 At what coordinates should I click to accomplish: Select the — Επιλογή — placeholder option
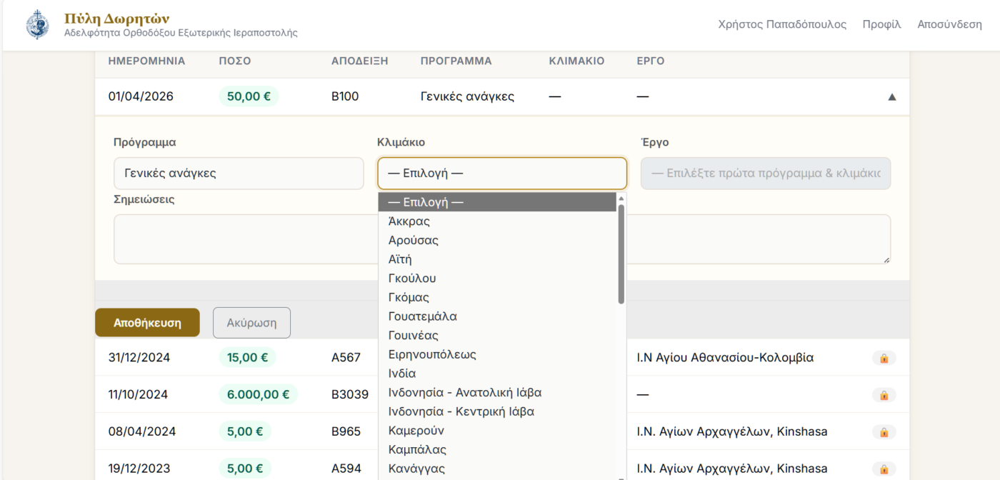[x=426, y=202]
